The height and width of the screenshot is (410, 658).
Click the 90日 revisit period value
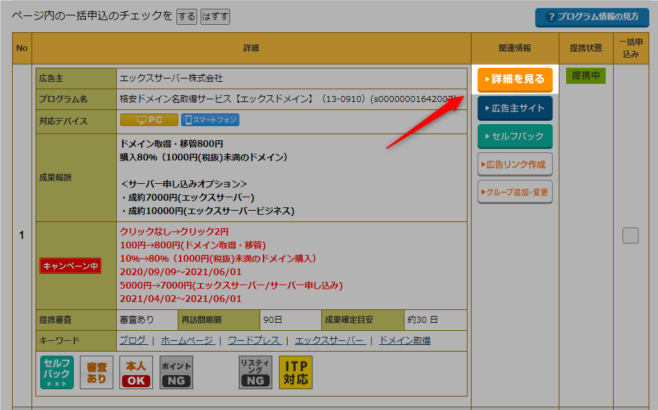[291, 320]
